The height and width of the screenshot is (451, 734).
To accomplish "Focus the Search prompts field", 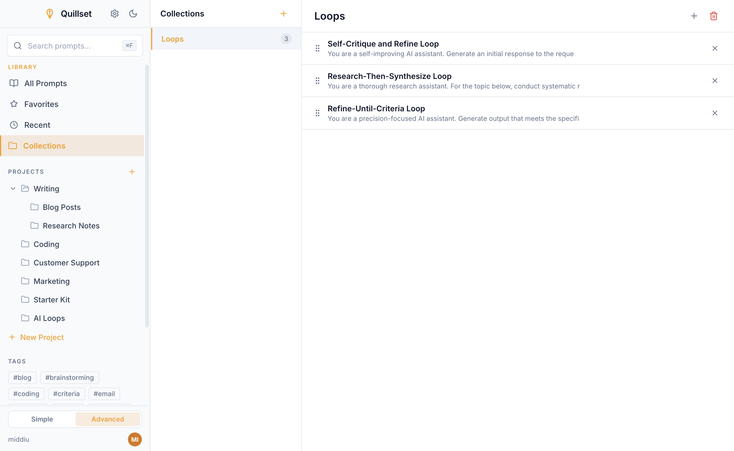I will 75,46.
